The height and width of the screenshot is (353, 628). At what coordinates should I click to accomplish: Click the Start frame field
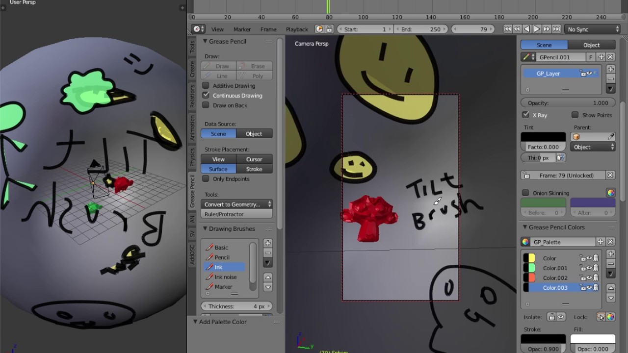366,29
